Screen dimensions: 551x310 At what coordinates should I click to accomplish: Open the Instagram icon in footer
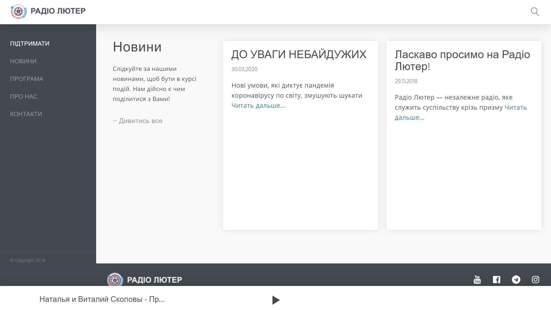pos(536,280)
